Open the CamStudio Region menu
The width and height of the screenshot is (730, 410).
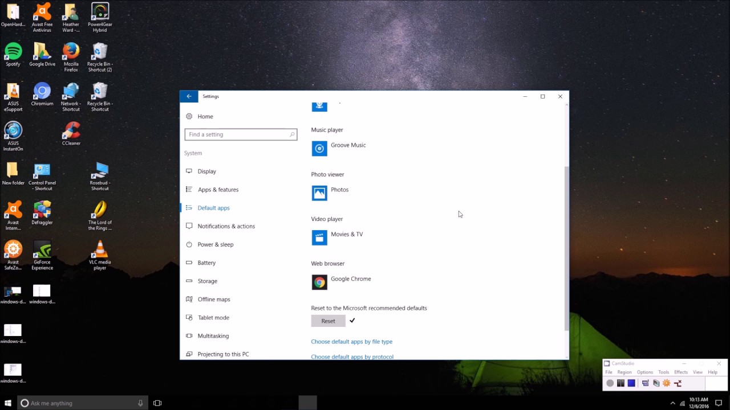pyautogui.click(x=624, y=372)
